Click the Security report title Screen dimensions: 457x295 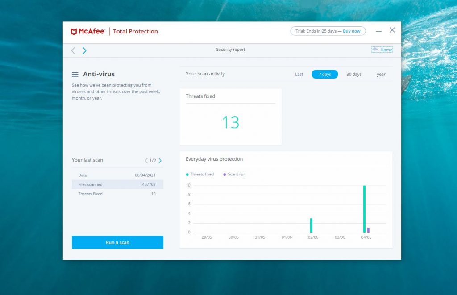pos(231,50)
